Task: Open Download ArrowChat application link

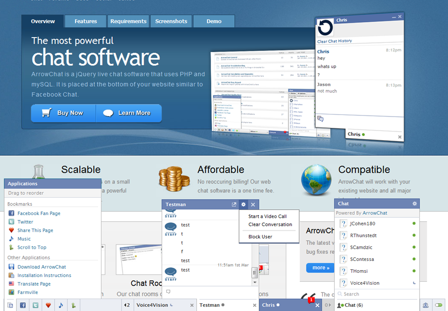Action: coord(42,267)
